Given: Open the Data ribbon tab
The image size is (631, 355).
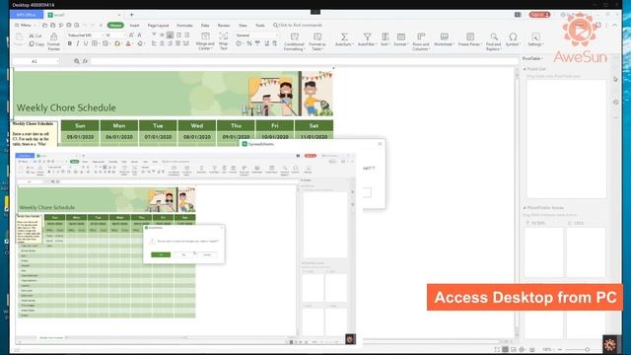Looking at the screenshot, I should tap(205, 26).
